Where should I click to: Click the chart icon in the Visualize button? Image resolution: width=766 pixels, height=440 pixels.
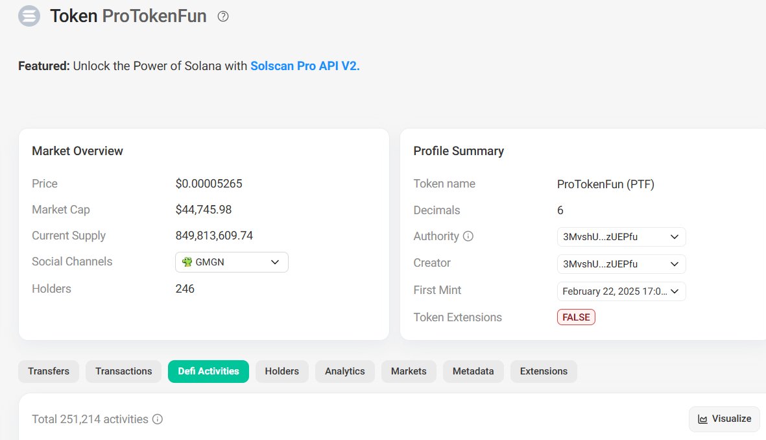(702, 419)
